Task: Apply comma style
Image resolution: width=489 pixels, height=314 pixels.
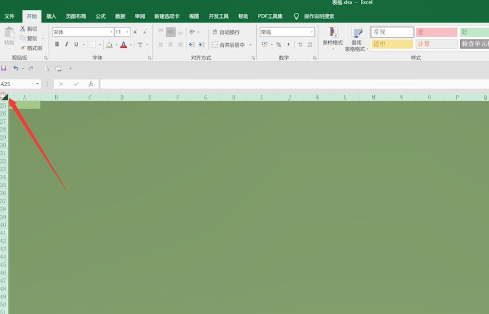Action: [288, 44]
